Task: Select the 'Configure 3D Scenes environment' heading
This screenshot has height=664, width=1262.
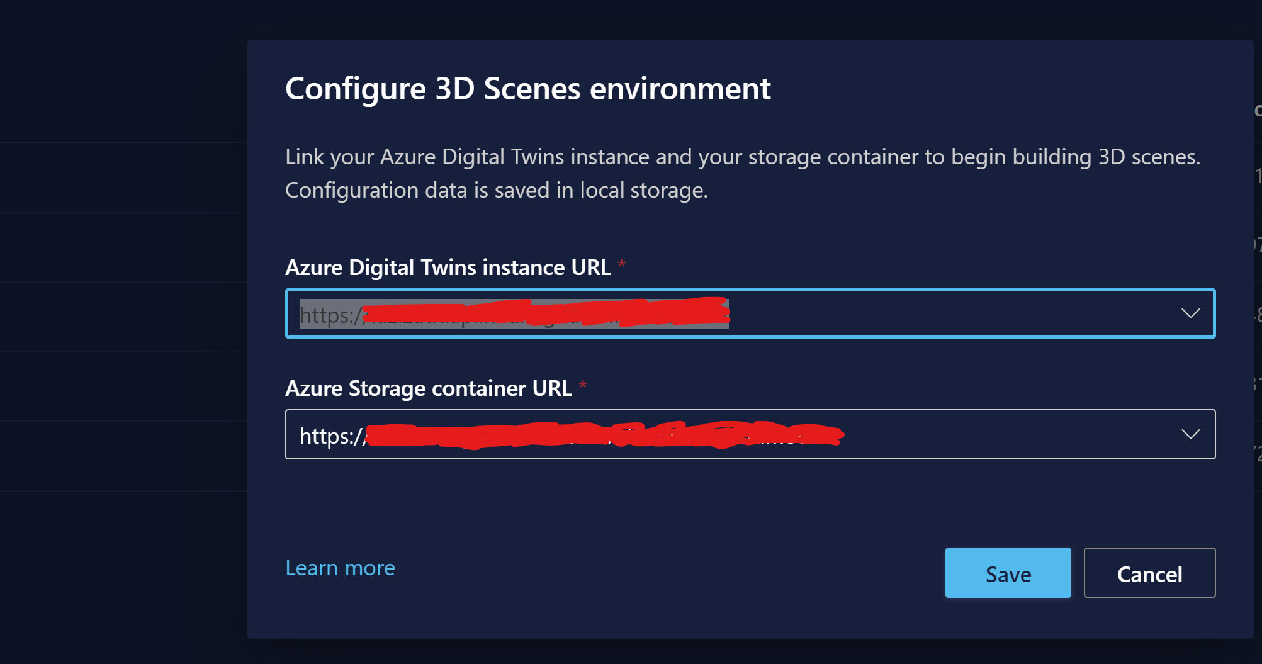Action: click(527, 89)
